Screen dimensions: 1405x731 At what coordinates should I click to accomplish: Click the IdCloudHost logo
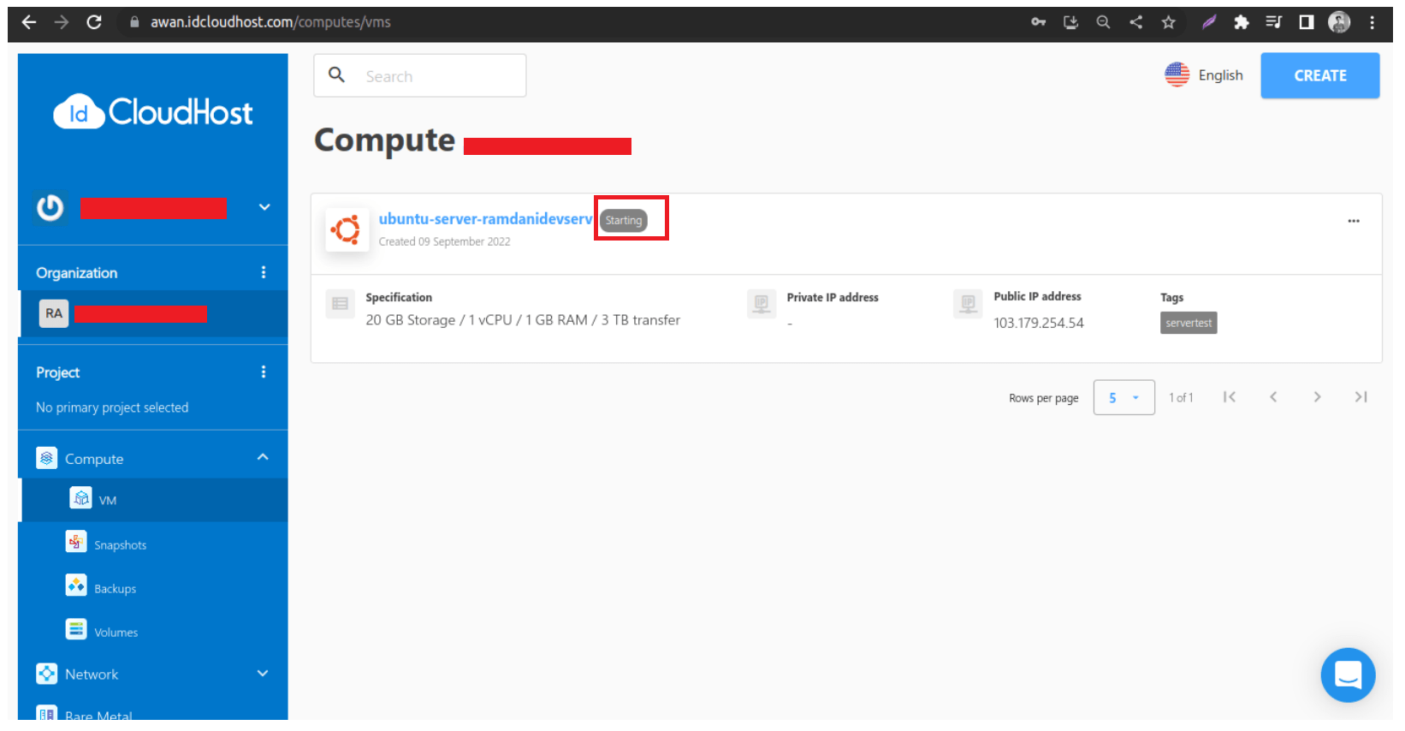[153, 112]
